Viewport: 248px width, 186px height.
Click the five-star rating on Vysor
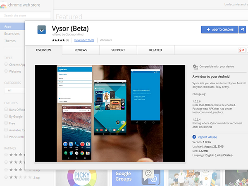58,40
